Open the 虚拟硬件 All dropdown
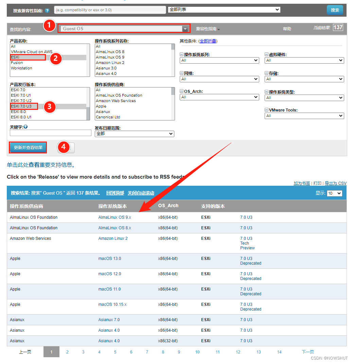Screen dimensions: 353x363 (x=304, y=60)
